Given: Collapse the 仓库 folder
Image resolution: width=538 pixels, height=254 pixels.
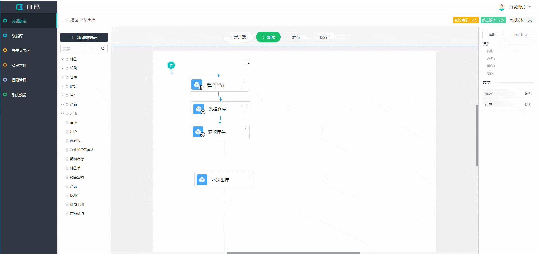Looking at the screenshot, I should pyautogui.click(x=62, y=77).
